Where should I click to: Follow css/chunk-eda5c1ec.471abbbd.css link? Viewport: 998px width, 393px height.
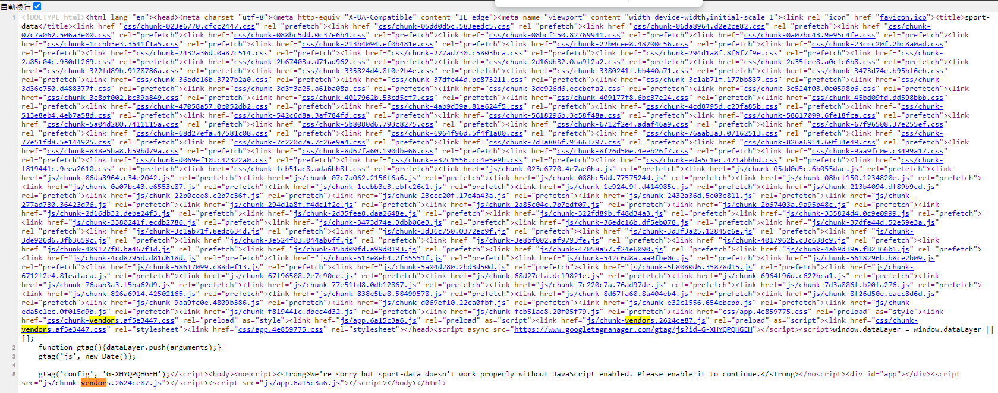click(712, 160)
